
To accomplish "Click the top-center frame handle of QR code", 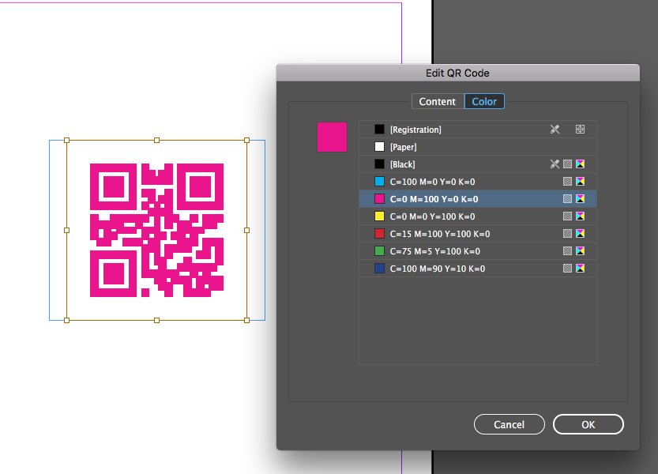I will pyautogui.click(x=156, y=141).
